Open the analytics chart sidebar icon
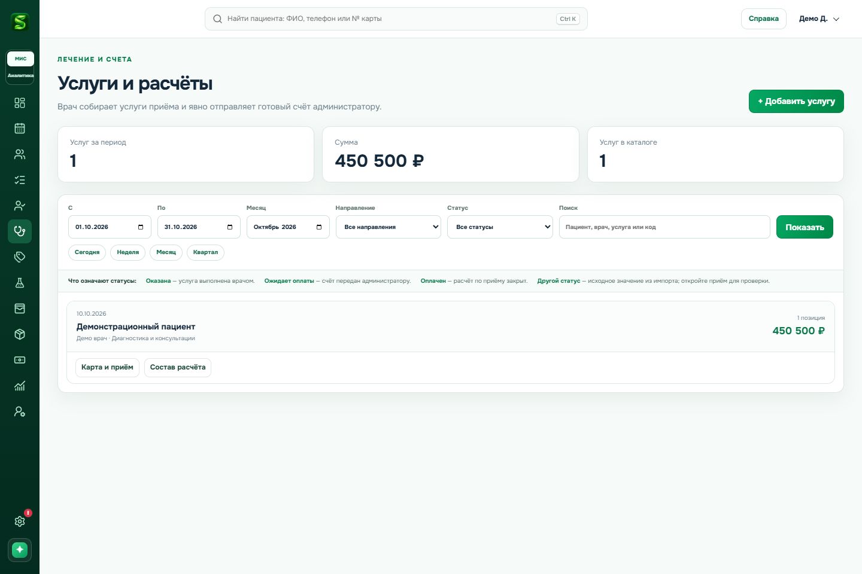 point(20,386)
